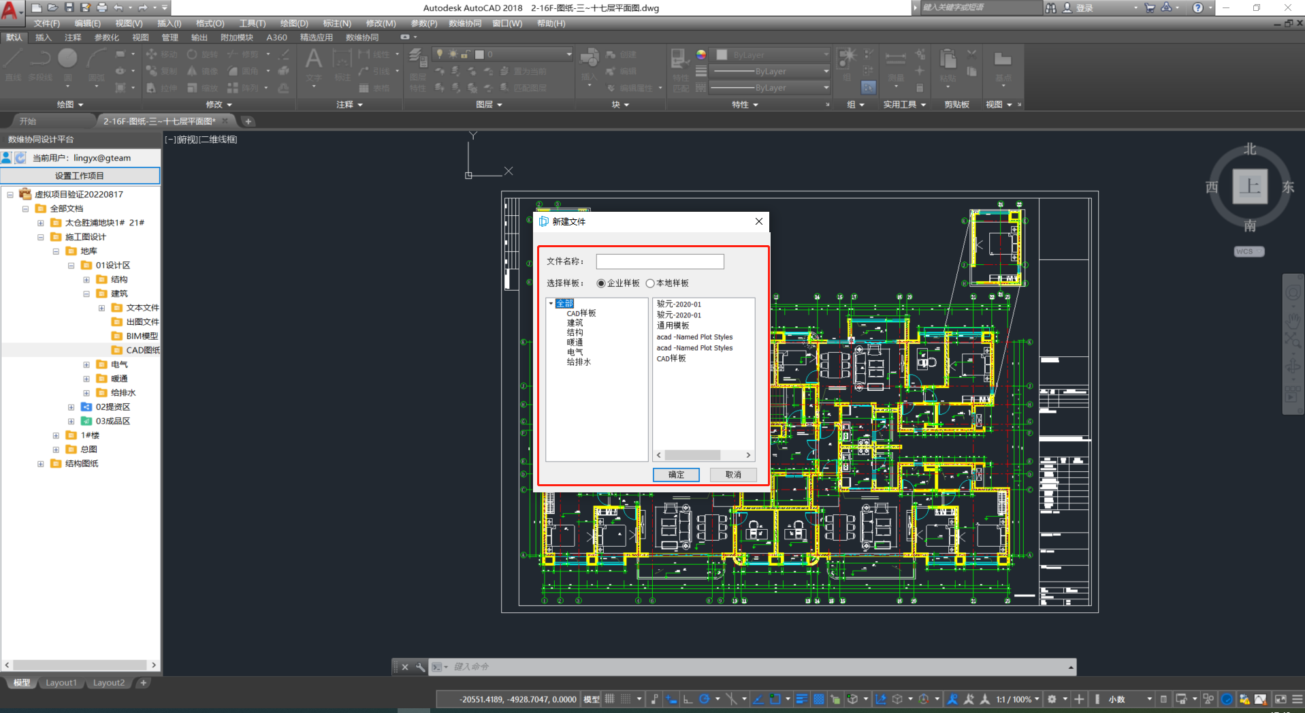Open the 格式(O) menu
The height and width of the screenshot is (713, 1305).
click(210, 23)
